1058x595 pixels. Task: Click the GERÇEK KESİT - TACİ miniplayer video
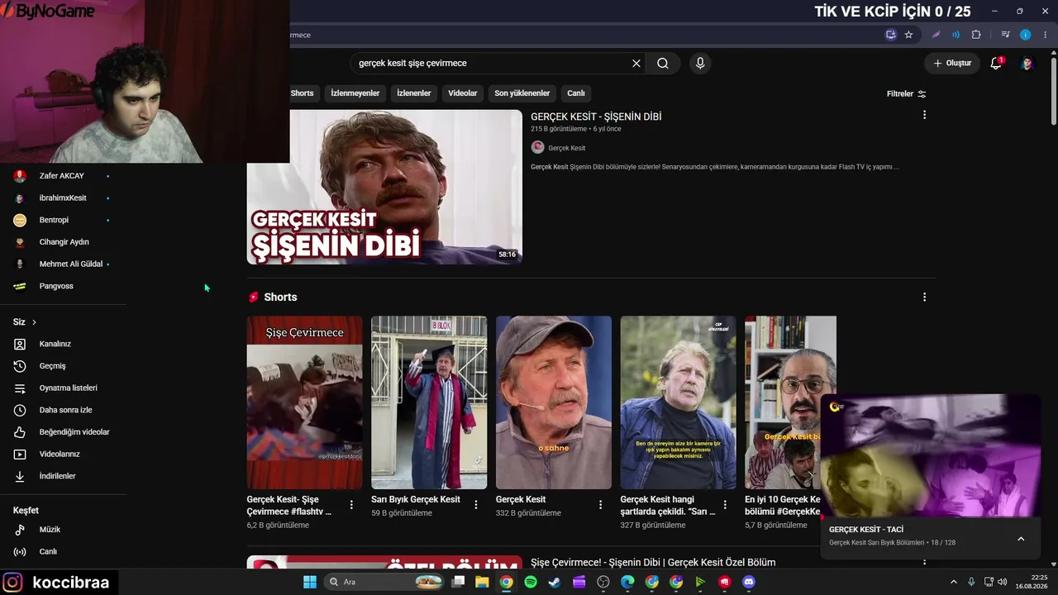pos(931,455)
